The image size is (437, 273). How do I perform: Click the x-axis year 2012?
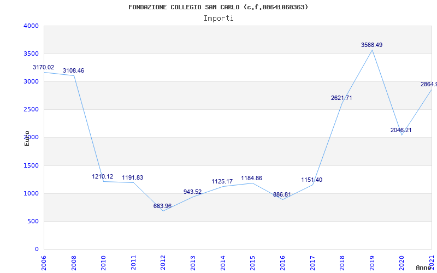(163, 263)
